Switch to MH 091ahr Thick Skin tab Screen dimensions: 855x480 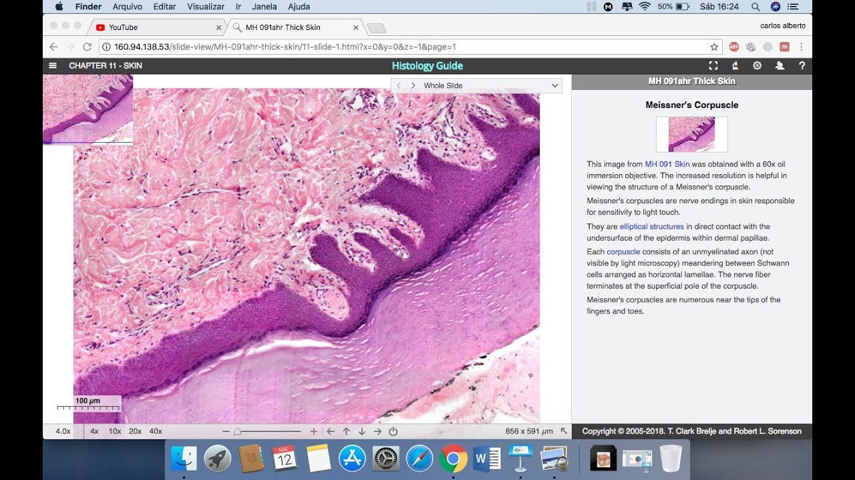click(294, 27)
